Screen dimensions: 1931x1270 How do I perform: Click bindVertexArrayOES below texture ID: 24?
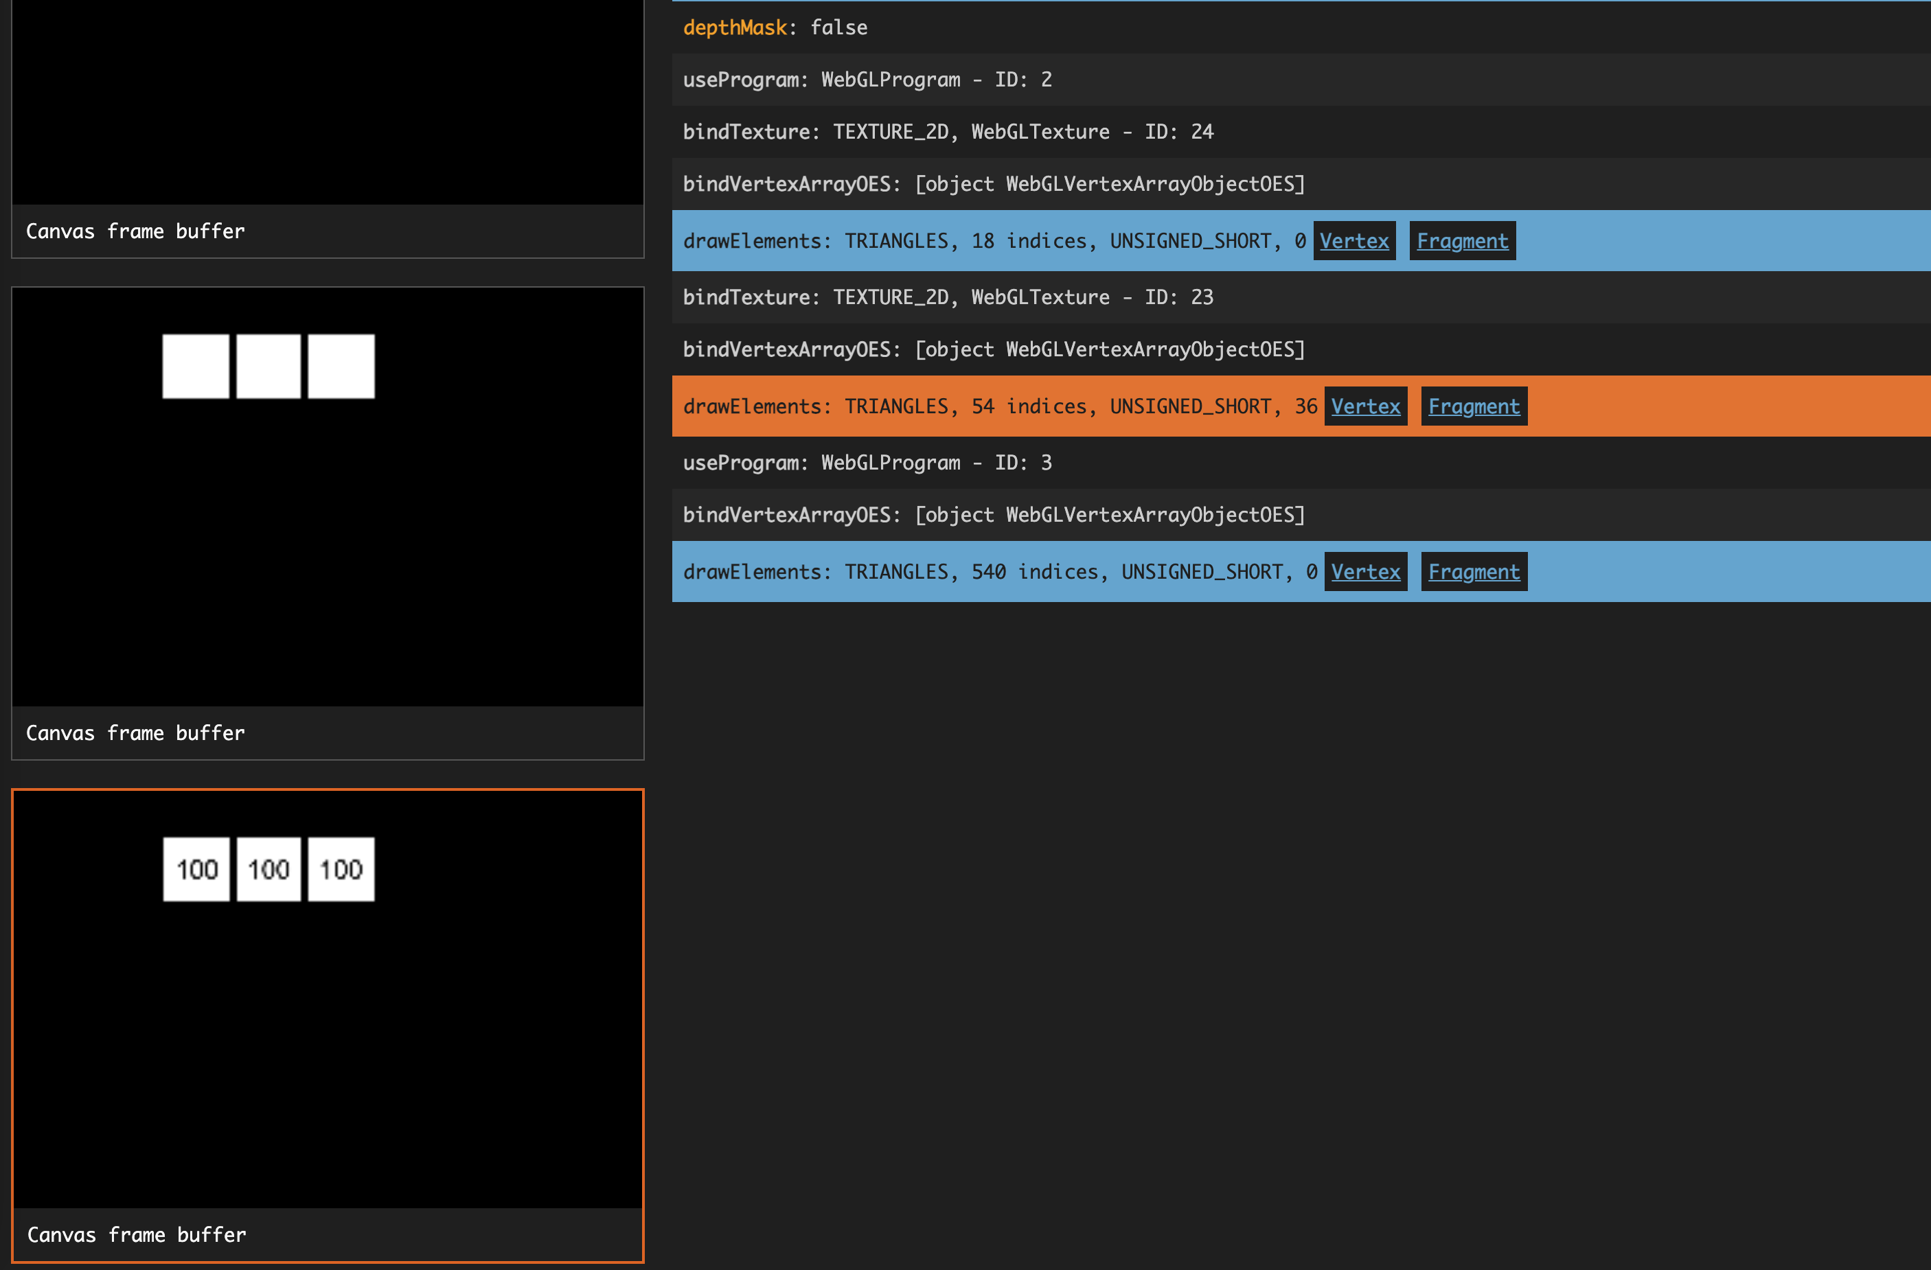coord(993,184)
